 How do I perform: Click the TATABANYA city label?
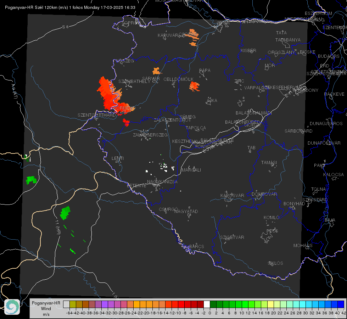tap(288, 40)
